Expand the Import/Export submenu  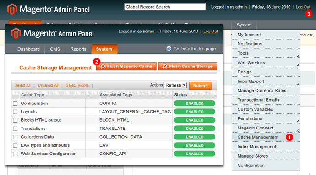pyautogui.click(x=298, y=83)
